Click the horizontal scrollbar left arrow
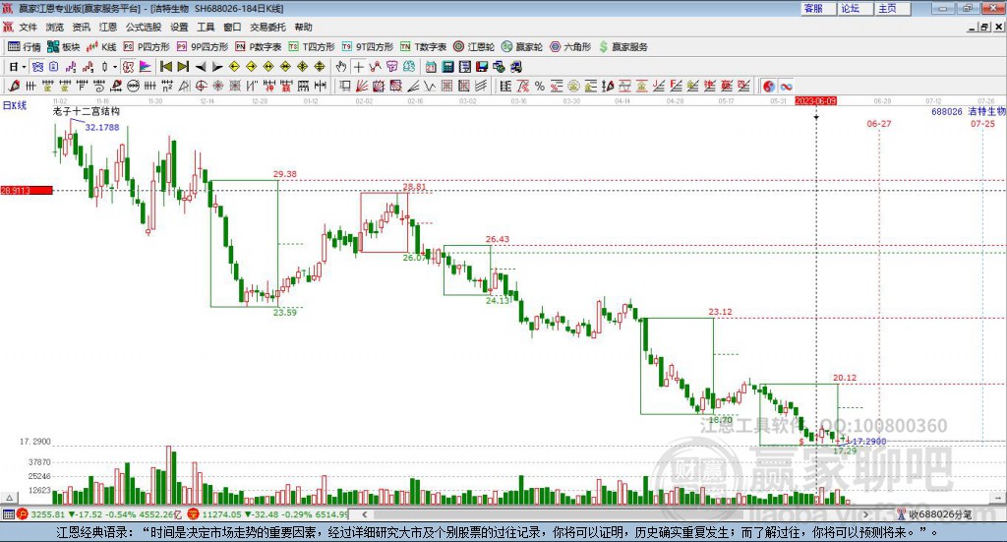 (364, 514)
